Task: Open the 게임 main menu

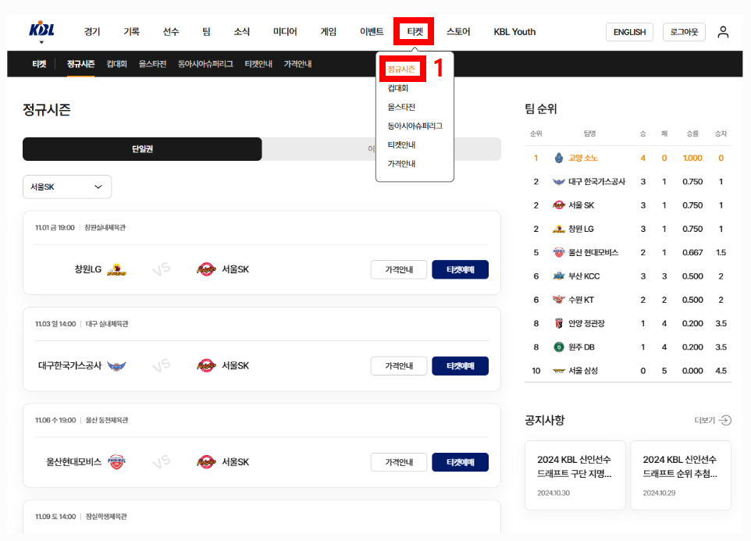Action: tap(328, 32)
